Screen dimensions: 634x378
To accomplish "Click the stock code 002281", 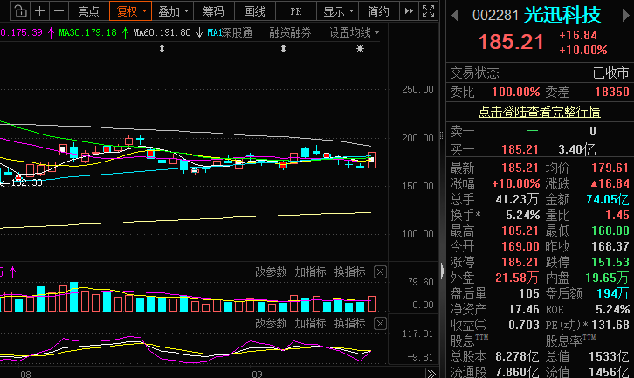I will click(x=495, y=16).
